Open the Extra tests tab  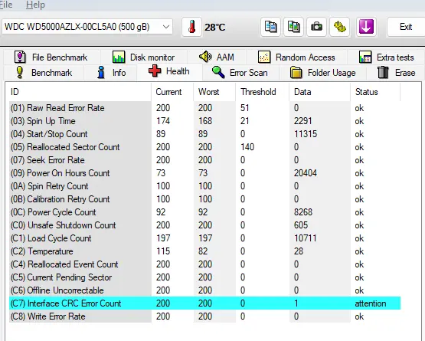pos(386,57)
